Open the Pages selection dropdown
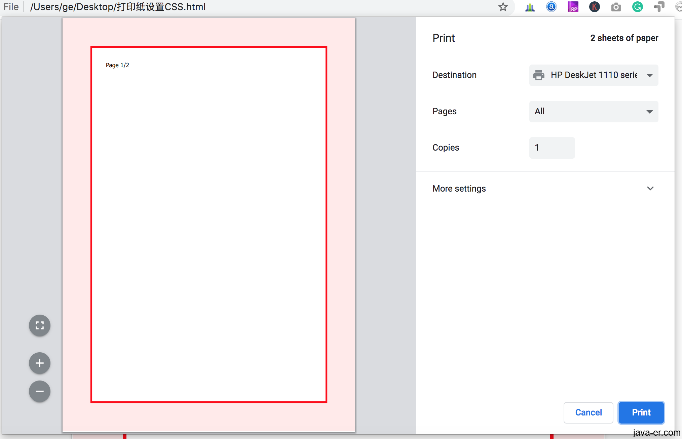The height and width of the screenshot is (439, 682). click(593, 112)
